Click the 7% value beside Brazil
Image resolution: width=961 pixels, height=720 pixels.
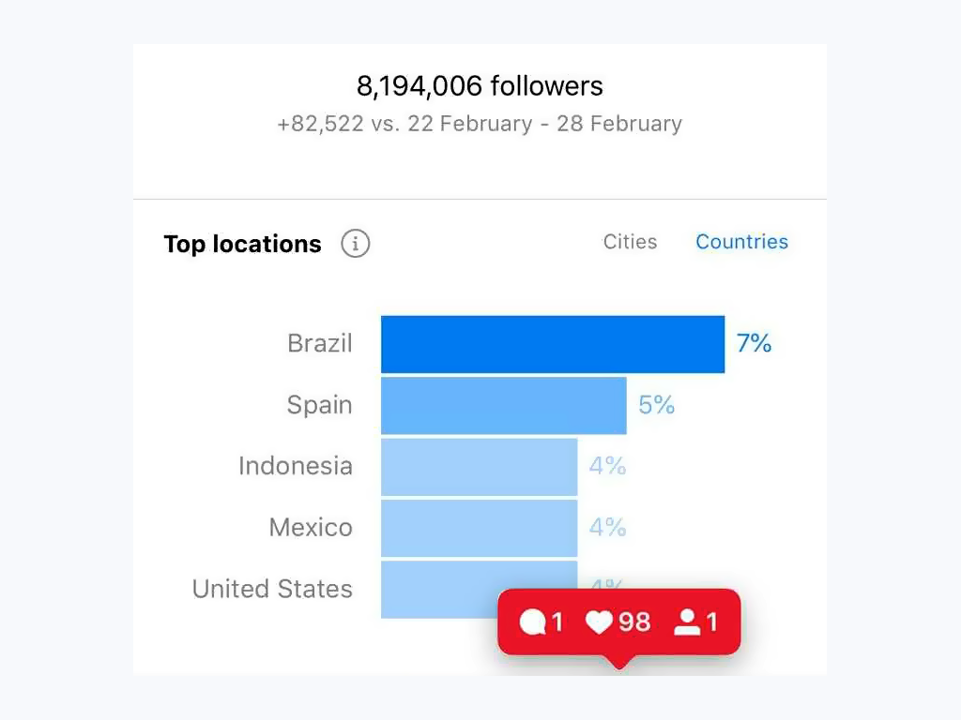click(x=754, y=343)
